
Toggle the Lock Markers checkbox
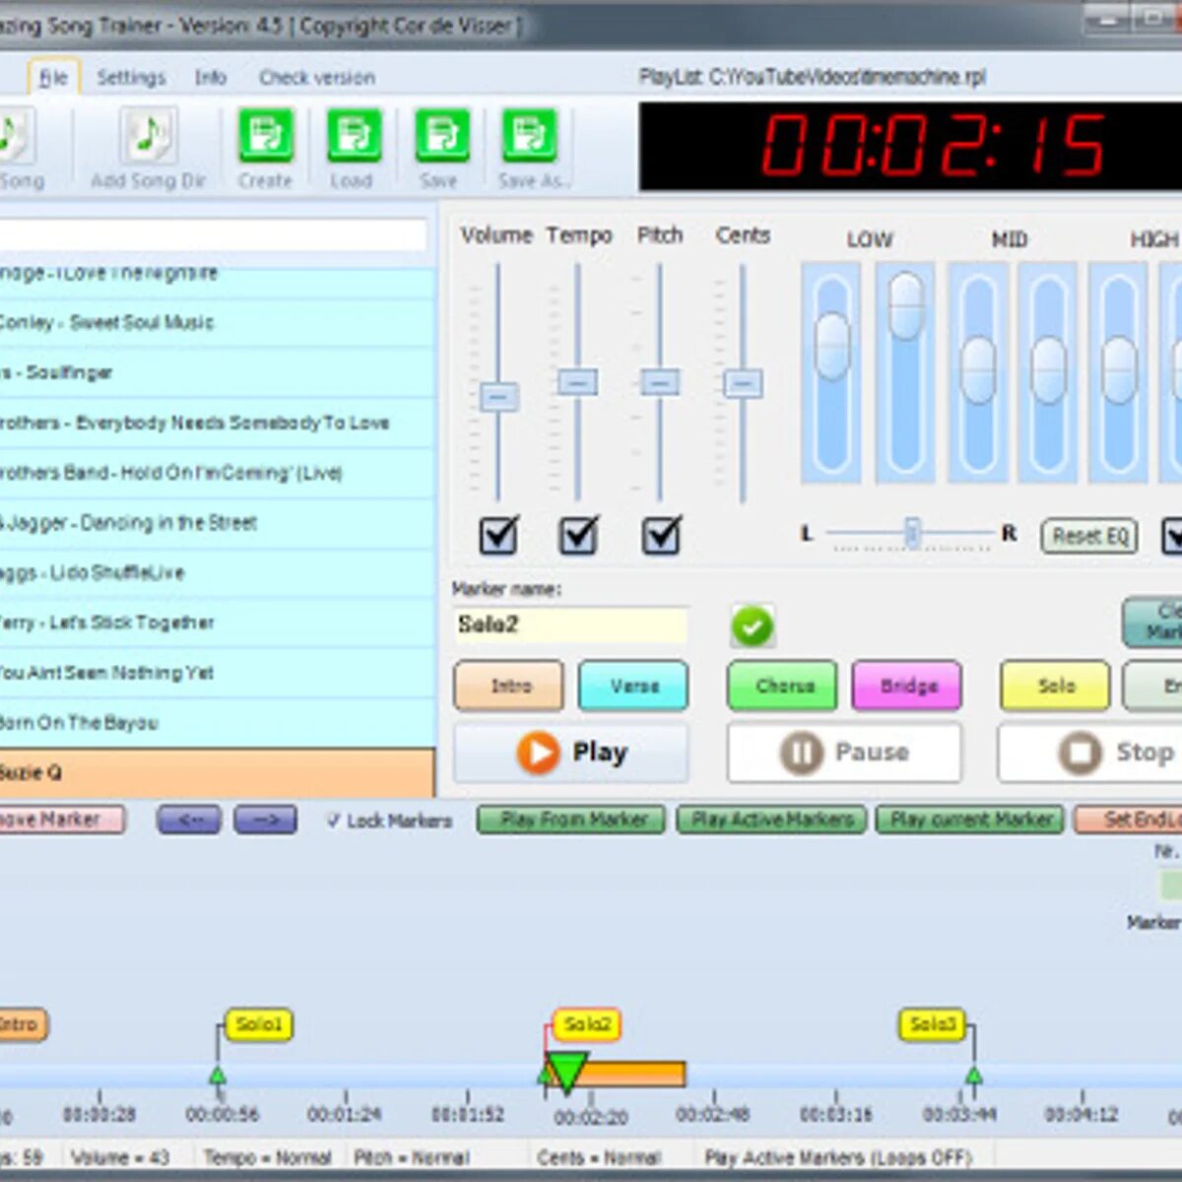[334, 820]
